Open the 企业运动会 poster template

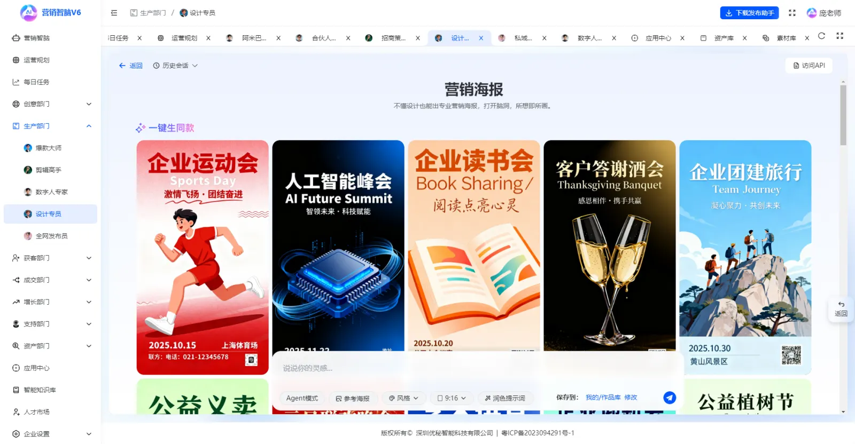[x=203, y=257]
